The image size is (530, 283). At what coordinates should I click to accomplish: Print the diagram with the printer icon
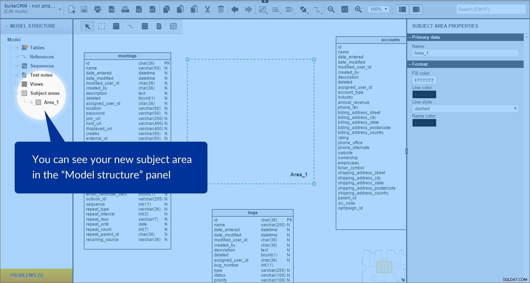pos(125,9)
